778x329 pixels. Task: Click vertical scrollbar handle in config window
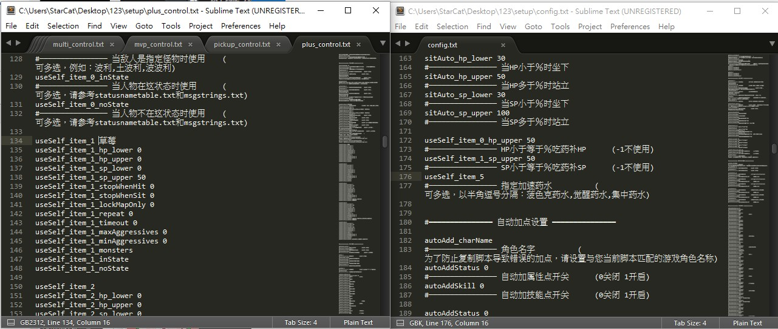pyautogui.click(x=774, y=149)
